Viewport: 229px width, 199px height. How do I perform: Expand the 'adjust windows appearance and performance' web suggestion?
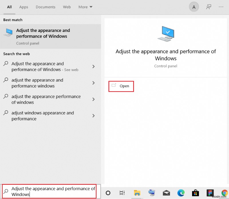click(x=93, y=116)
